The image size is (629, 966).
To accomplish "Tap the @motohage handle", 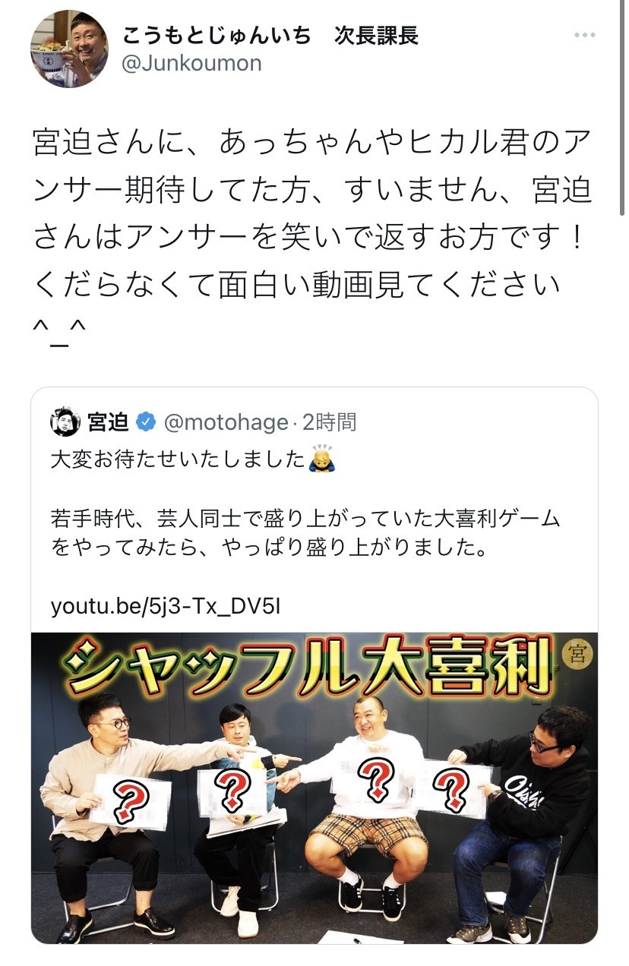I will [226, 422].
